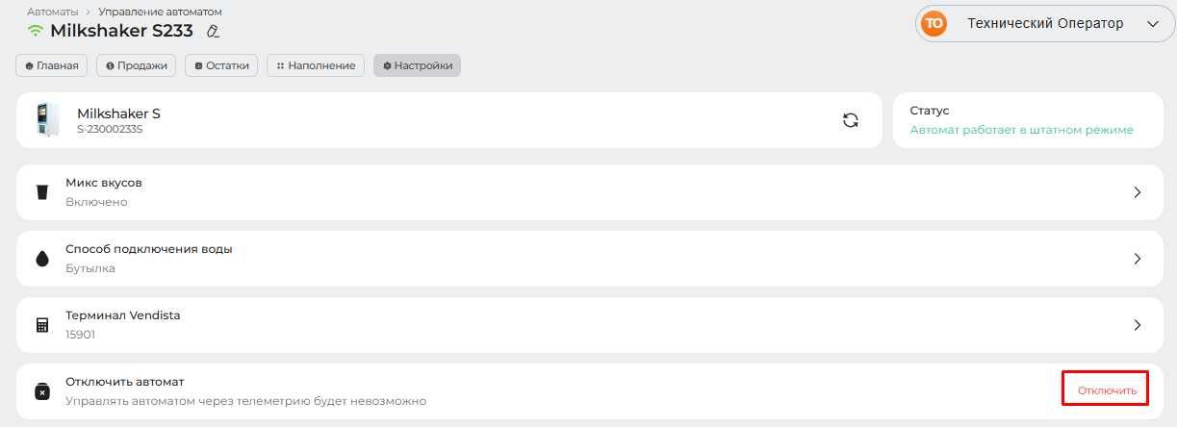
Task: Go to the Остатки tab
Action: tap(221, 65)
